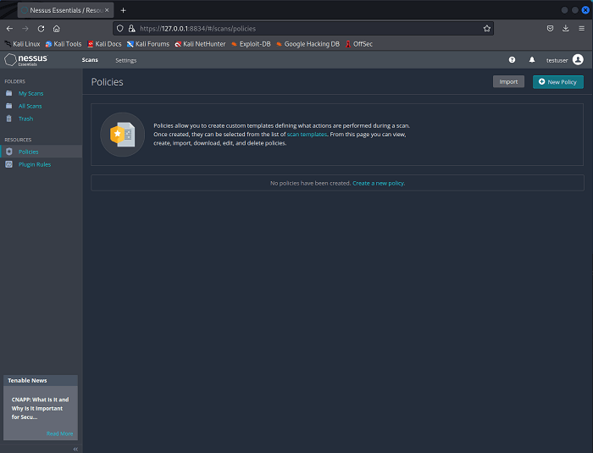Screen dimensions: 593x453
Task: Open the notifications bell icon
Action: [x=532, y=60]
